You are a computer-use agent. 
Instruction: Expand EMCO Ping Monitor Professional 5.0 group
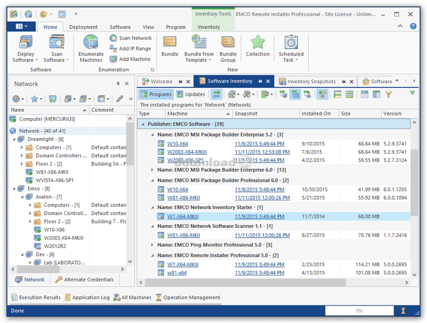[152, 245]
